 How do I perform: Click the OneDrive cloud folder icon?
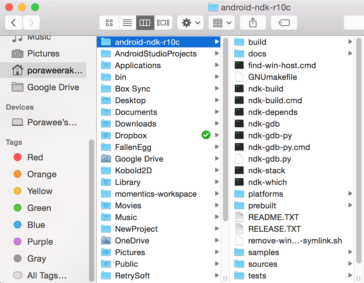106,240
